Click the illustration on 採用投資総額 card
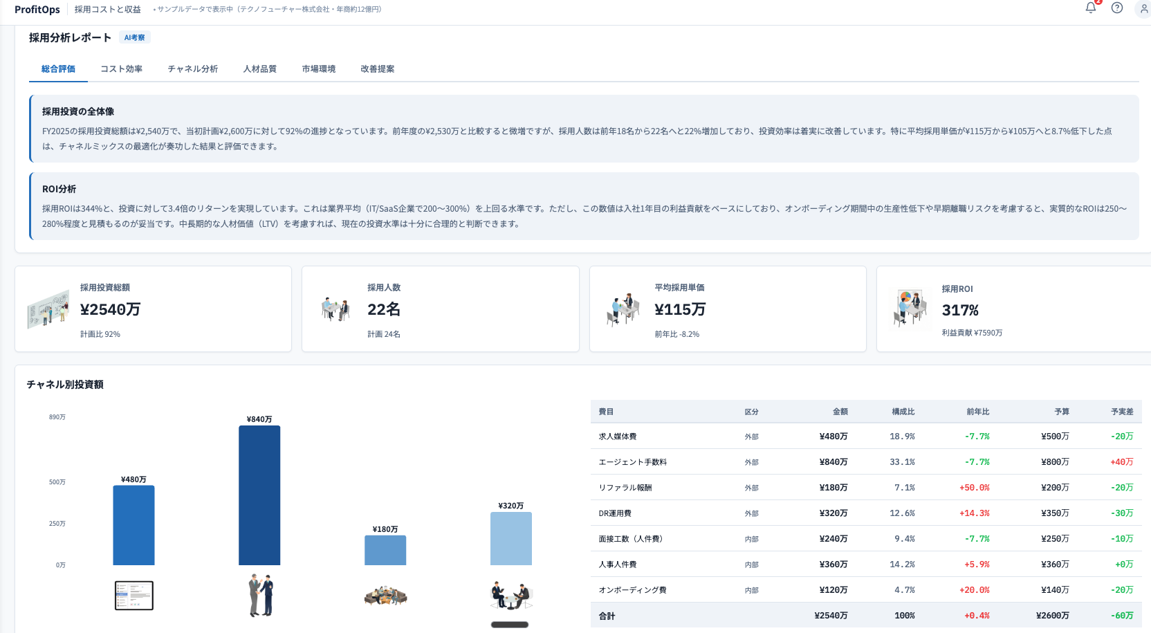This screenshot has height=633, width=1151. [48, 309]
